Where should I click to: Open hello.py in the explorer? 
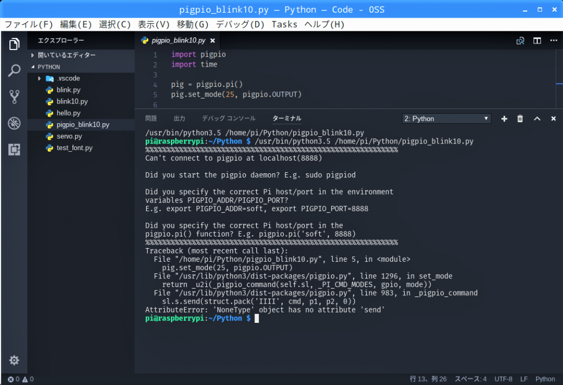click(x=81, y=113)
